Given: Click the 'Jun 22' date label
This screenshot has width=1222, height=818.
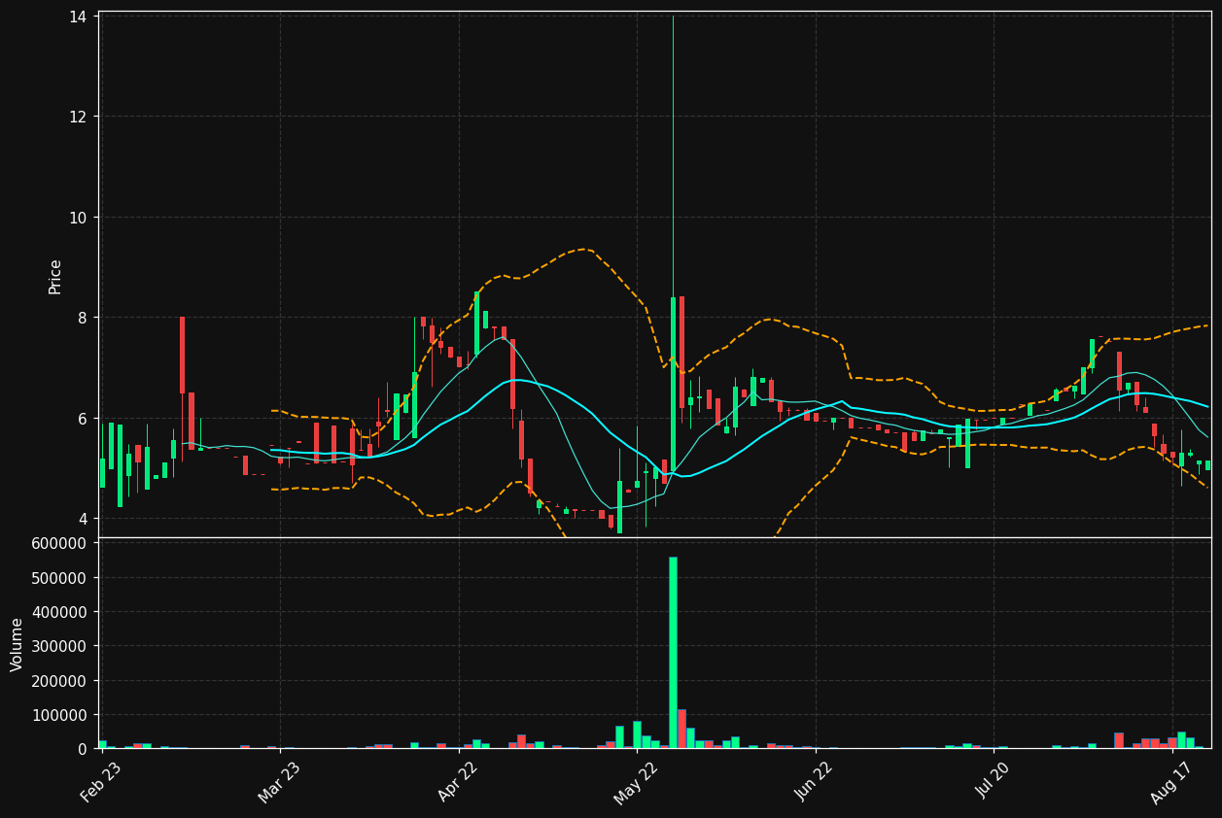Looking at the screenshot, I should 815,782.
